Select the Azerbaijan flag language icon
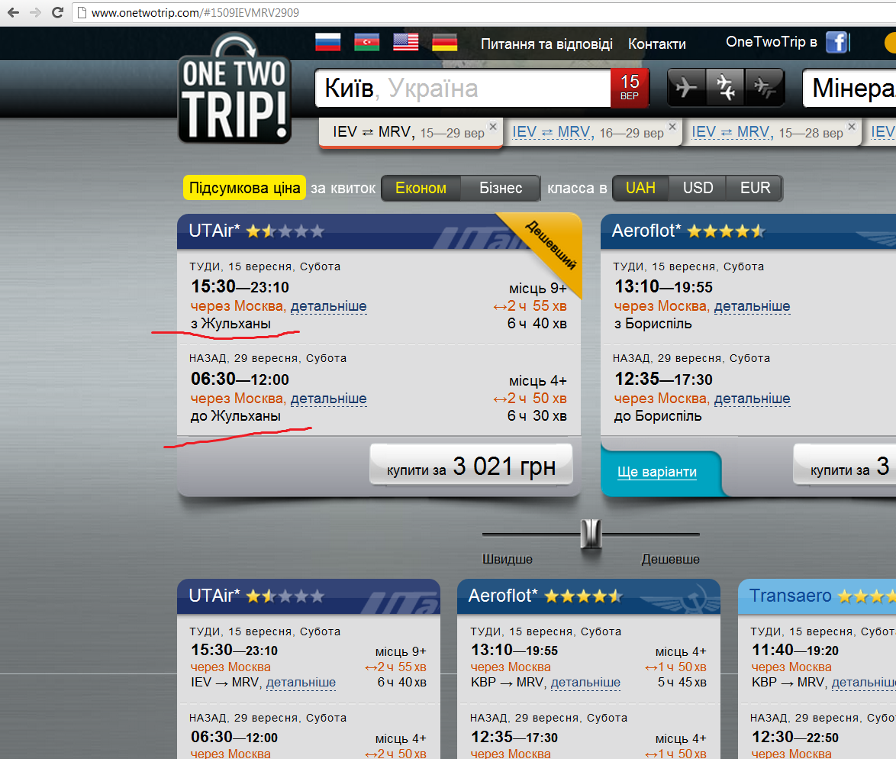Image resolution: width=896 pixels, height=759 pixels. (x=367, y=42)
